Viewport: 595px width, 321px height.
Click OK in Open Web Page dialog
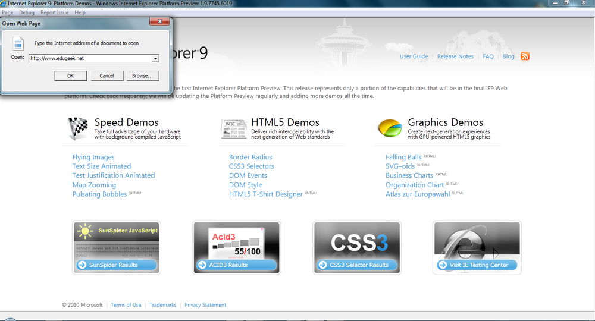click(x=71, y=76)
